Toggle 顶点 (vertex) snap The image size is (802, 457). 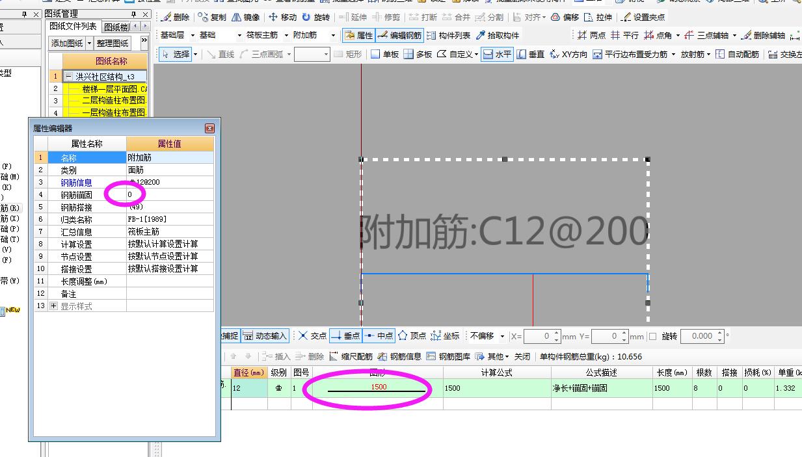(x=412, y=336)
